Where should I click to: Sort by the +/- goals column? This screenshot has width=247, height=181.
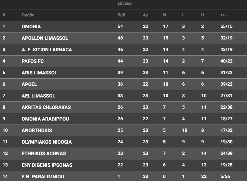coord(223,15)
